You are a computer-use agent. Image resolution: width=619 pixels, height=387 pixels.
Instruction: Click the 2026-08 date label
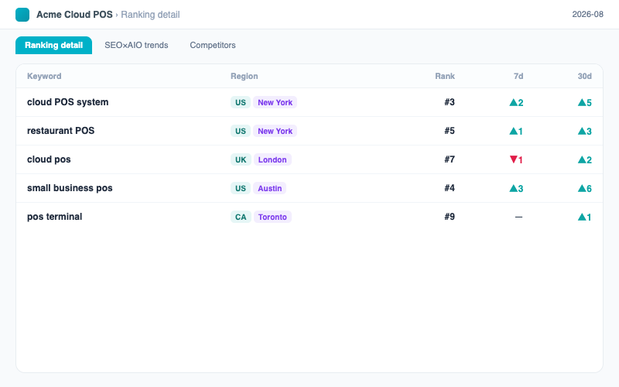[x=588, y=14]
